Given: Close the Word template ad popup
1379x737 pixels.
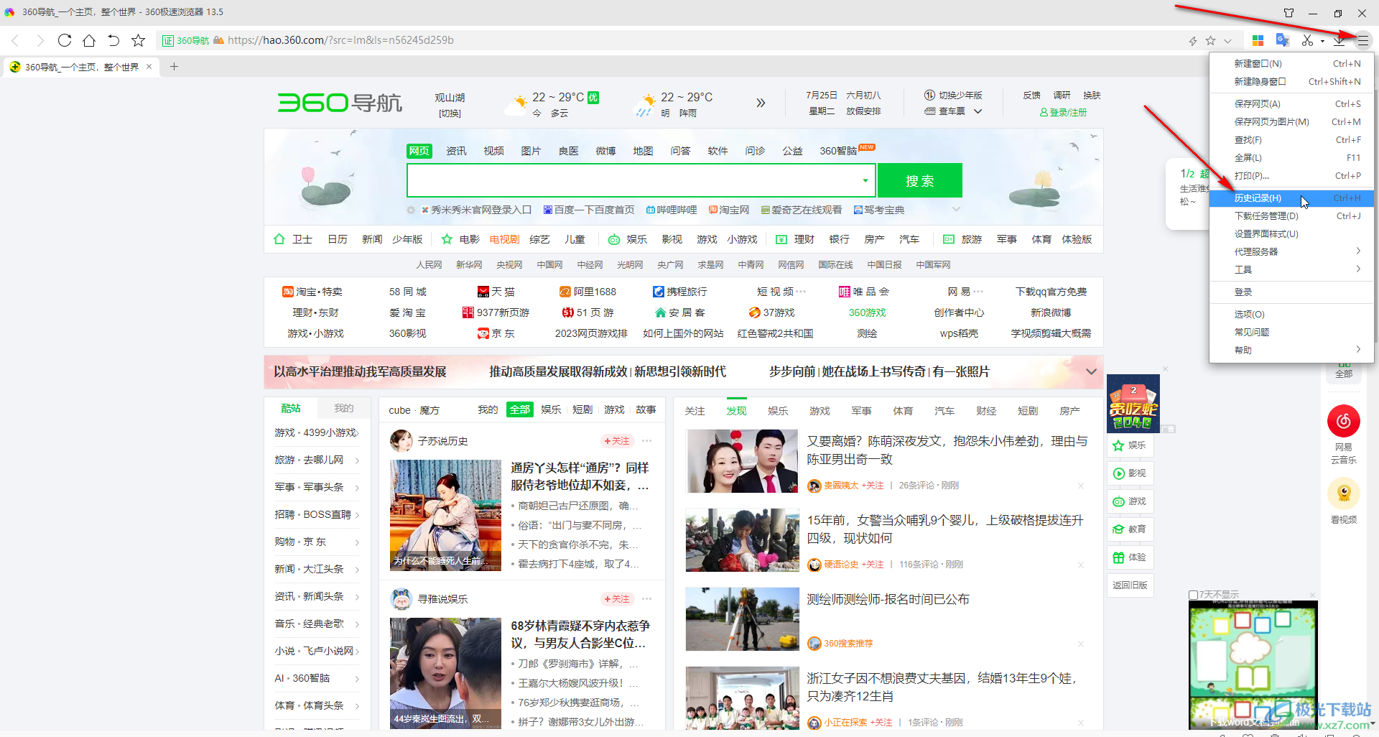Looking at the screenshot, I should [1312, 595].
